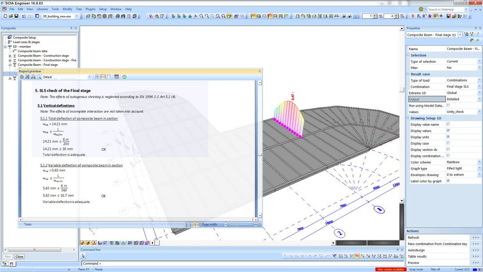This screenshot has width=483, height=272.
Task: Click the Zoom in magnifier icon
Action: 201,16
